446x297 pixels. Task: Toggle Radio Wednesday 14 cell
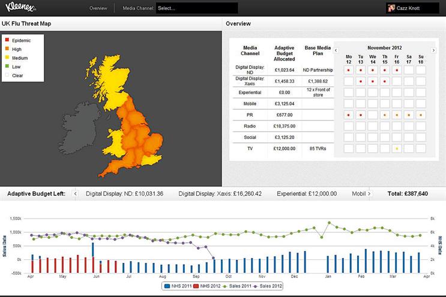[x=373, y=126]
